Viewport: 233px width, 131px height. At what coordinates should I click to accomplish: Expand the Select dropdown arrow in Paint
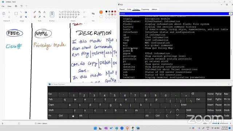click(x=16, y=17)
